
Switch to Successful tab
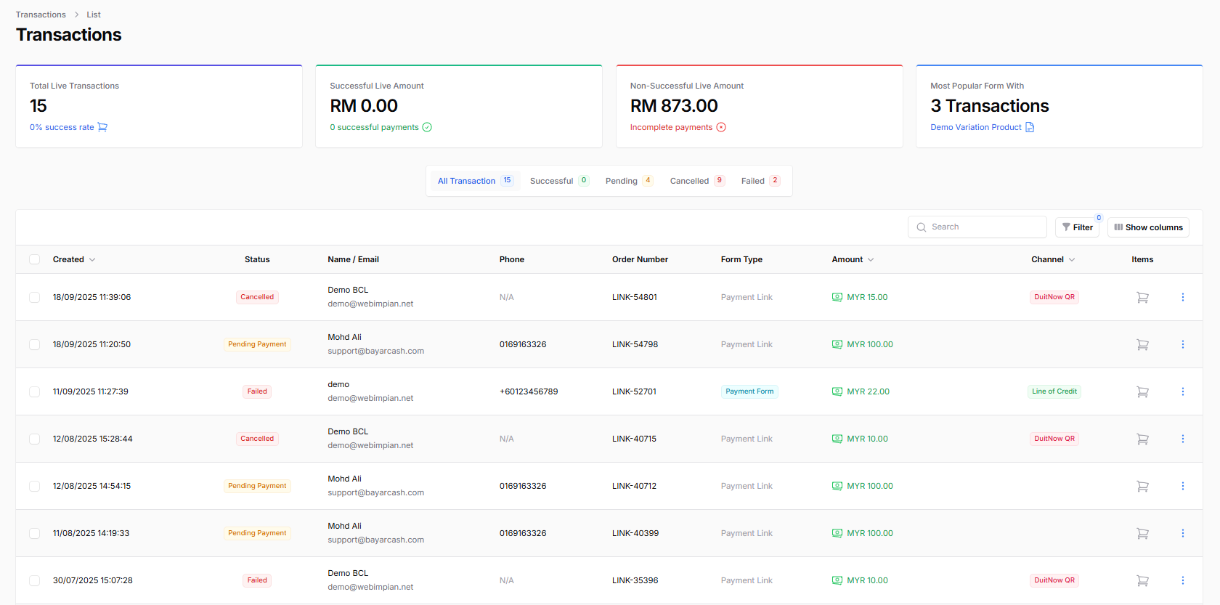(x=559, y=181)
